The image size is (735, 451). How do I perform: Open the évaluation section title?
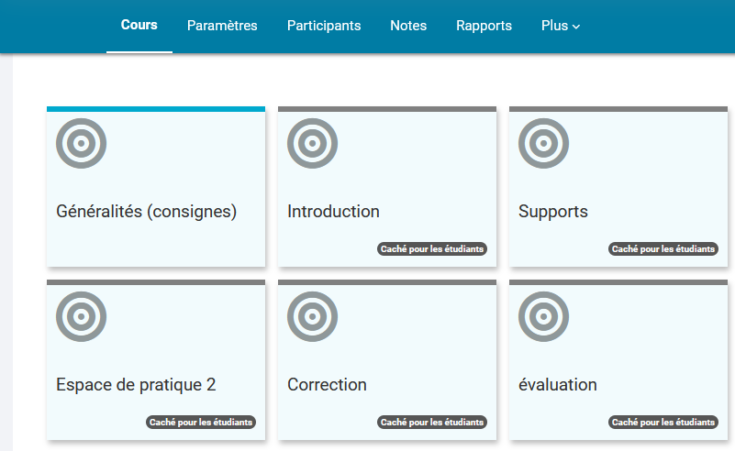pyautogui.click(x=558, y=385)
